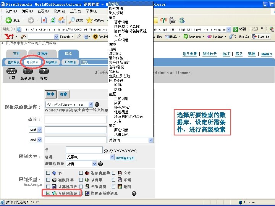This screenshot has width=275, height=206.
Task: Check the 文章 article checkbox
Action: 114,173
